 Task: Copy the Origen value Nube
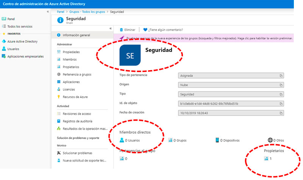click(x=281, y=85)
